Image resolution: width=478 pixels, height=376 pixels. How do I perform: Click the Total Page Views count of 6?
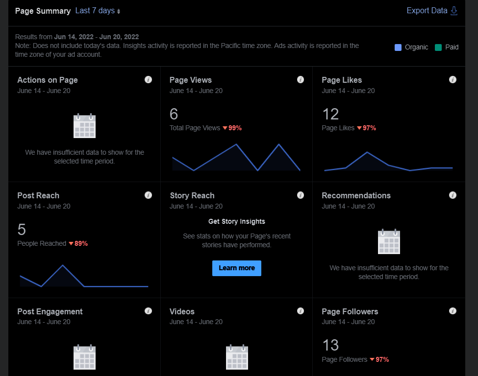pos(174,114)
